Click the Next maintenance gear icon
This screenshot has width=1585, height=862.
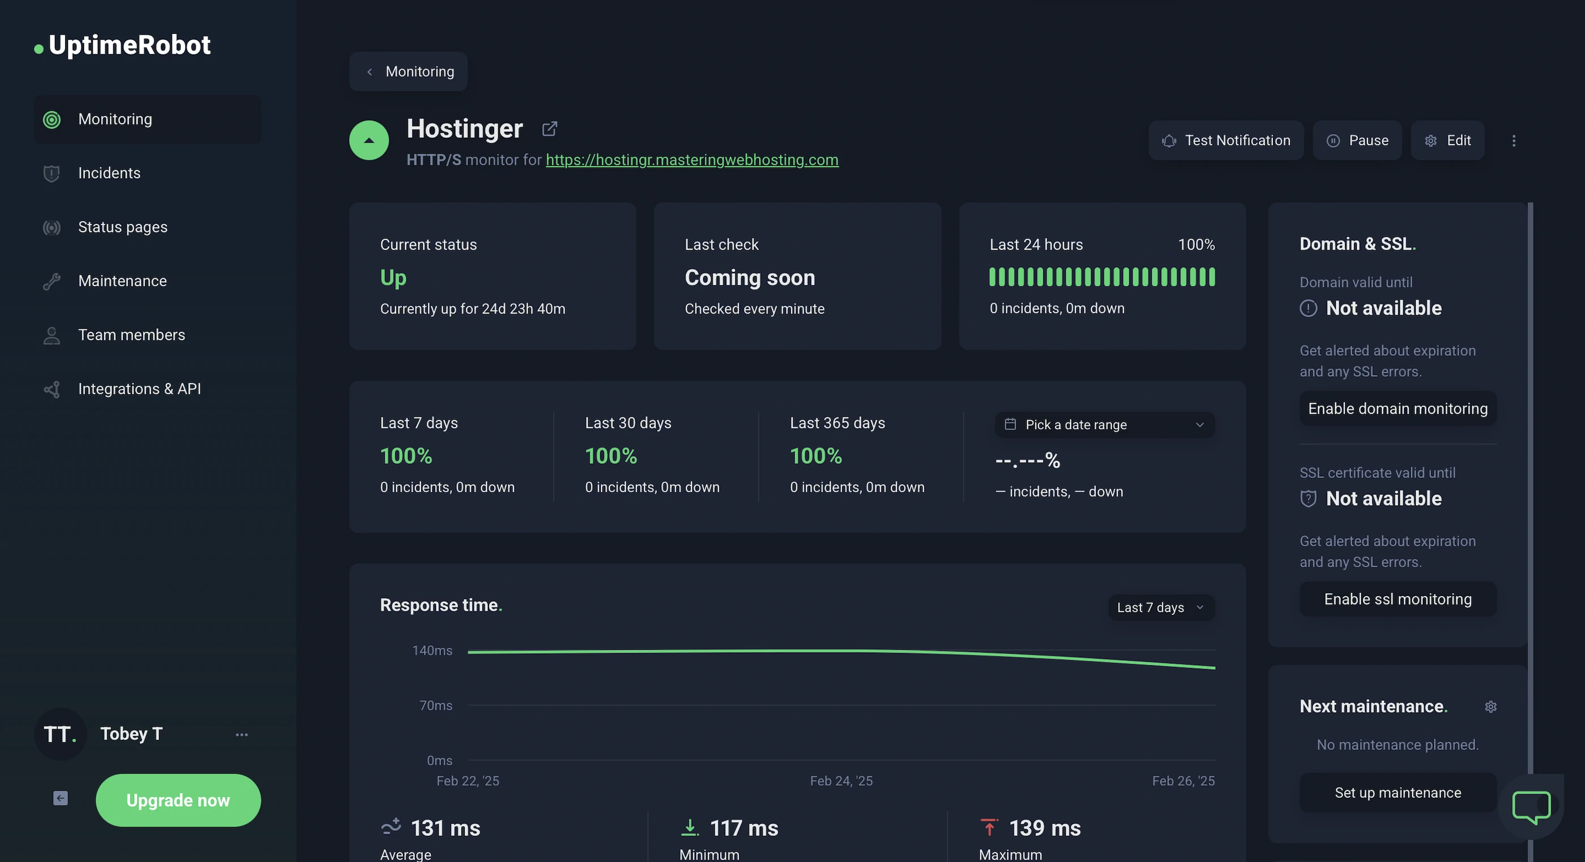[1490, 706]
